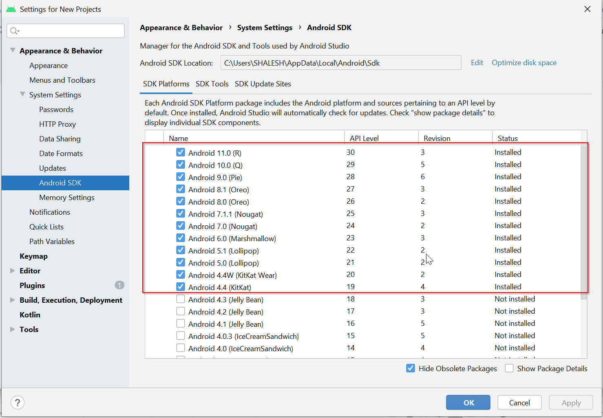
Task: Uncheck Android 9.0 (Pie)
Action: pos(180,176)
